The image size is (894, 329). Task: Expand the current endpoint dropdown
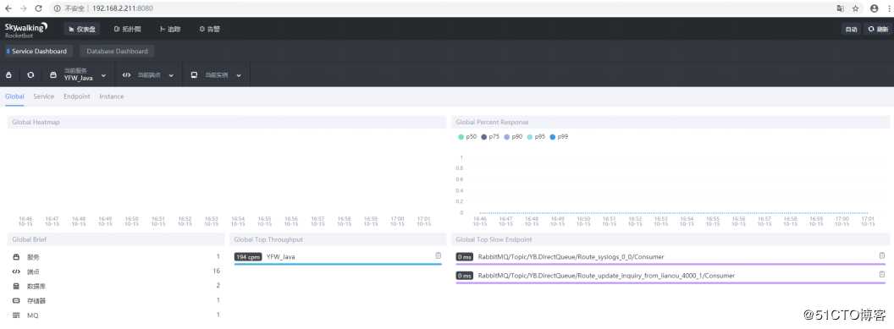(148, 75)
